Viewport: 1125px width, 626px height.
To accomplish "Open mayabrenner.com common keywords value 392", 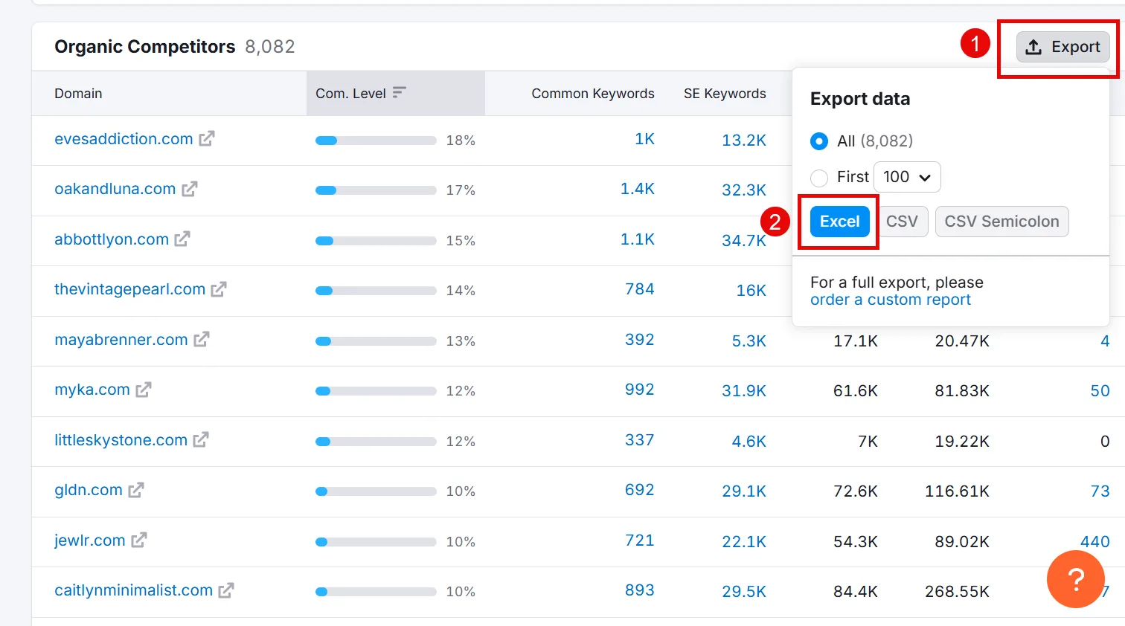I will pos(640,340).
